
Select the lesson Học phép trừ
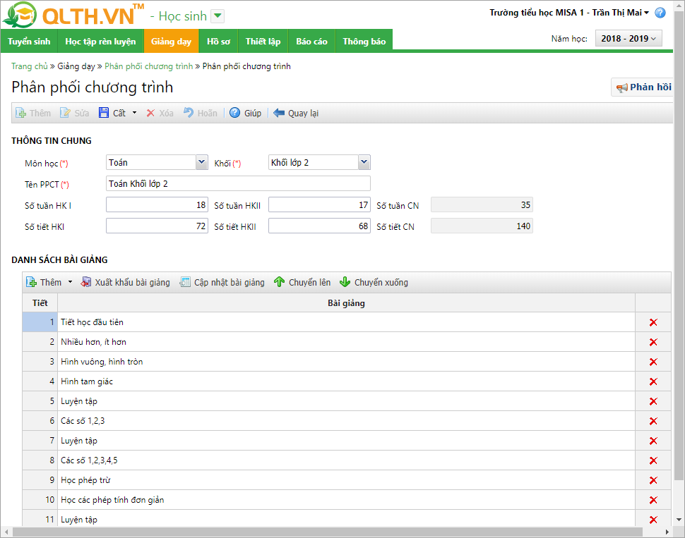tap(346, 480)
